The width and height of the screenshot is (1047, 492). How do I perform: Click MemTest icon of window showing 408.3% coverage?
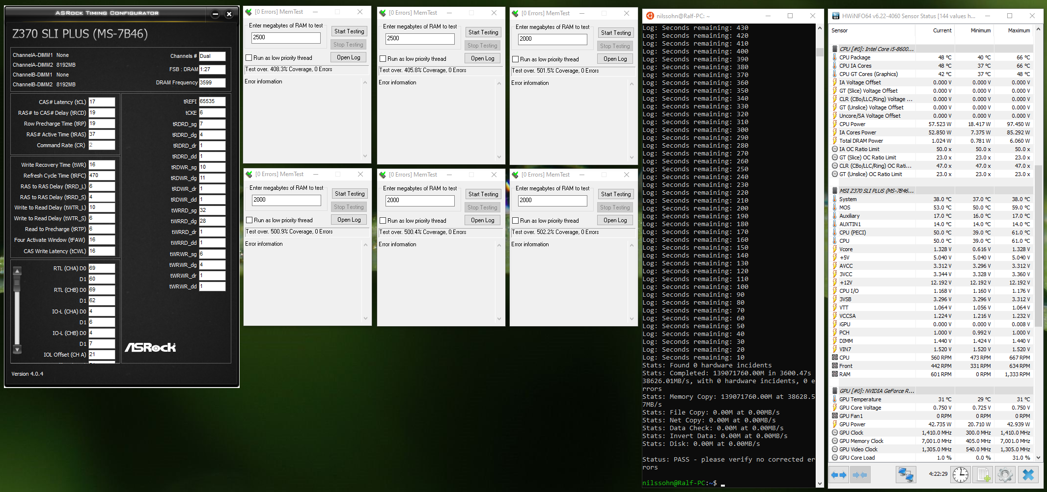tap(249, 12)
